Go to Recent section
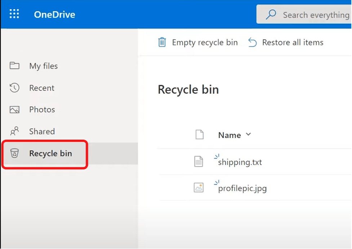The width and height of the screenshot is (352, 249). tap(42, 88)
